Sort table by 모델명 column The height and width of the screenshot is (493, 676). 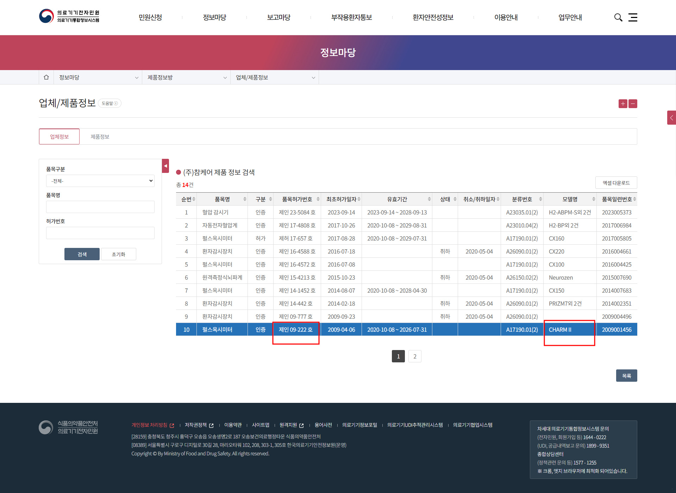[594, 199]
